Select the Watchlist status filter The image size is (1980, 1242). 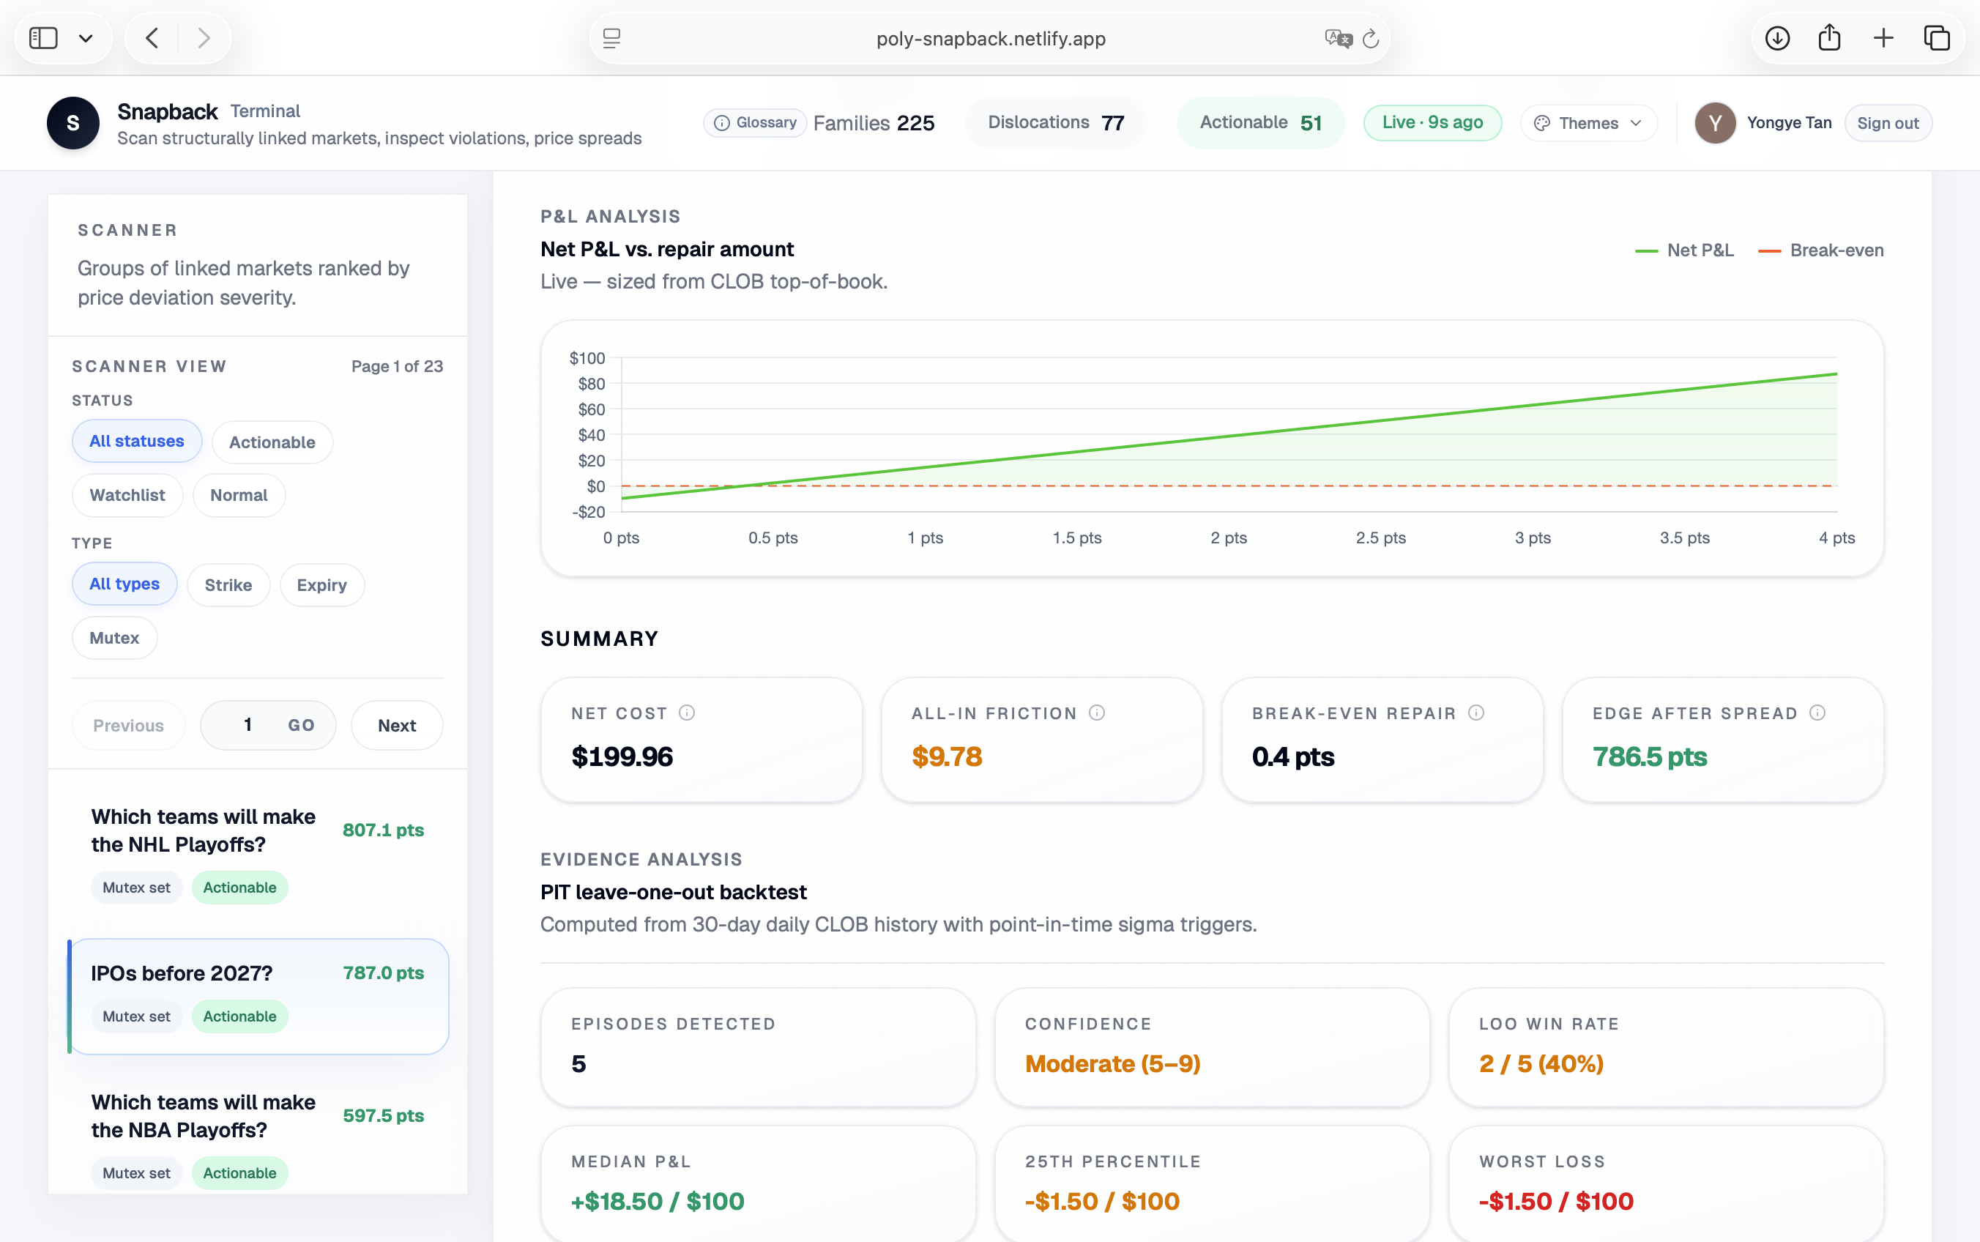(127, 494)
